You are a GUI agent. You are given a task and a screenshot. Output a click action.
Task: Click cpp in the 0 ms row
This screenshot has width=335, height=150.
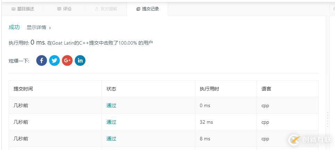coord(265,106)
